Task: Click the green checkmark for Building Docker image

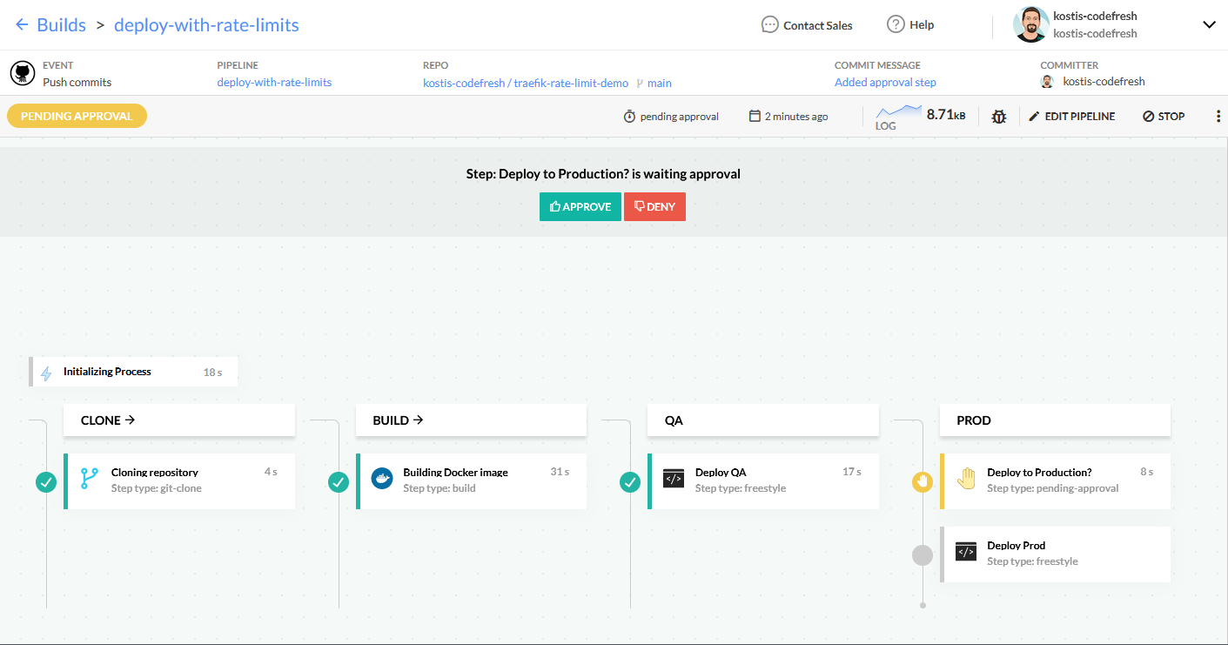Action: pos(338,481)
